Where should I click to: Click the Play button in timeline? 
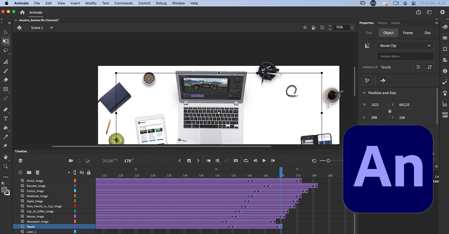tap(264, 160)
